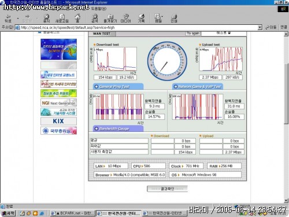This screenshot has height=217, width=289.
Task: Click the RAM 256 MB info field
Action: tap(224, 166)
